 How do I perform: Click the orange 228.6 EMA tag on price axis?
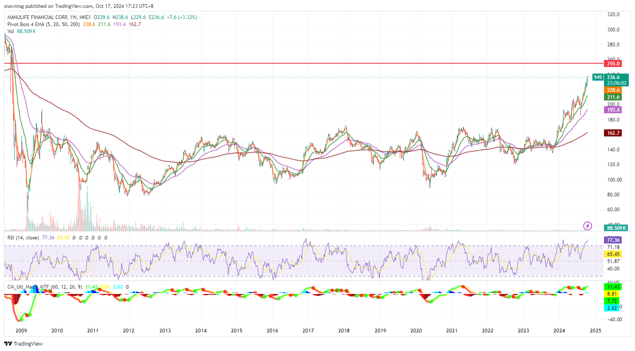pyautogui.click(x=613, y=90)
